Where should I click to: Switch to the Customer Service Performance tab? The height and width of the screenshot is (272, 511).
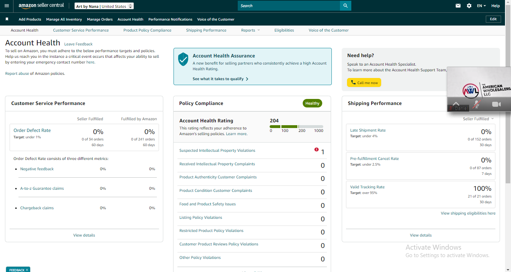[81, 30]
